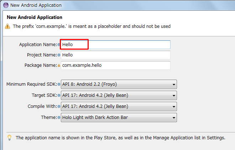
Task: Open the Compile With dropdown list
Action: click(x=119, y=106)
